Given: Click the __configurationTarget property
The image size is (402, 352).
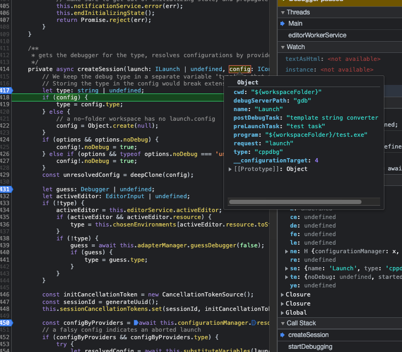Looking at the screenshot, I should [x=276, y=161].
